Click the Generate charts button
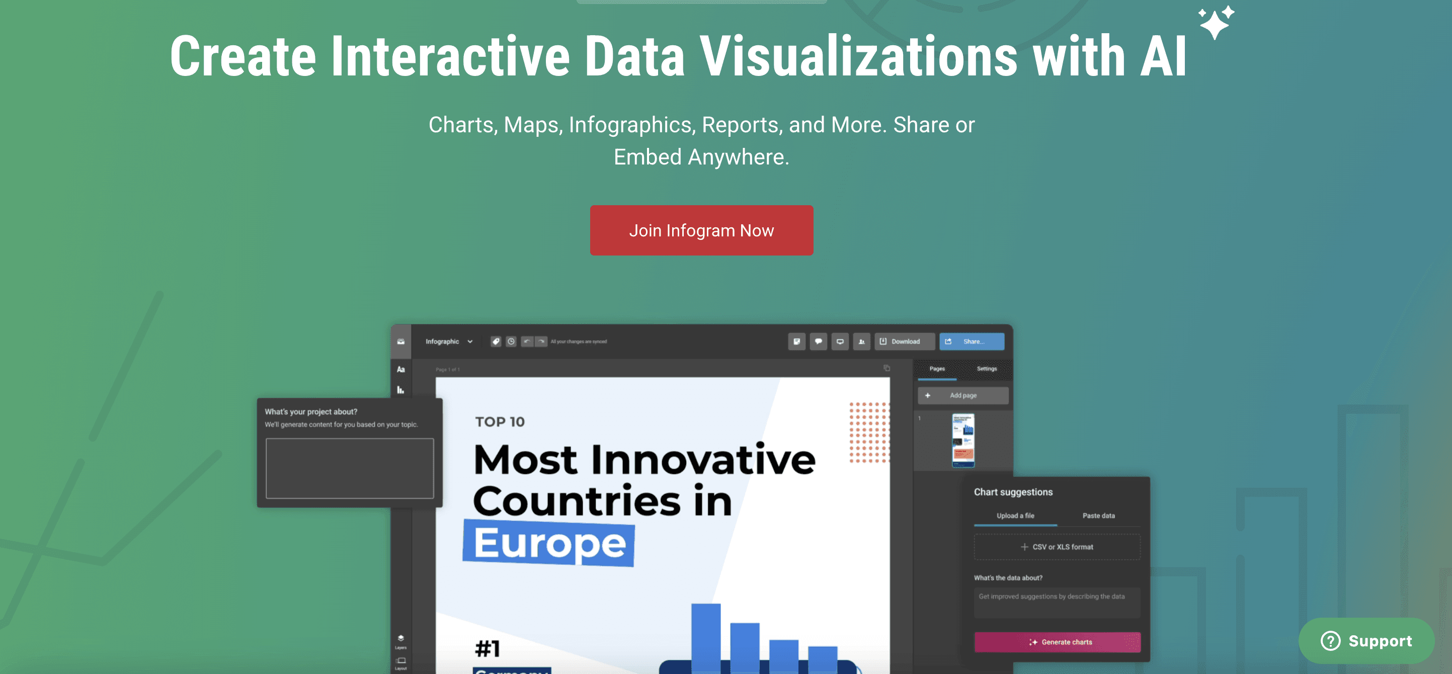This screenshot has width=1452, height=674. pyautogui.click(x=1057, y=642)
